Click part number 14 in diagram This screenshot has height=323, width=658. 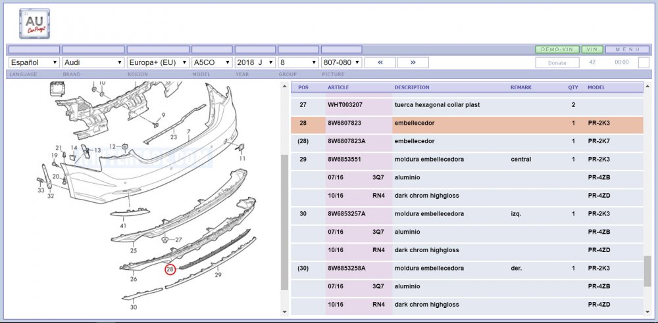pos(74,148)
